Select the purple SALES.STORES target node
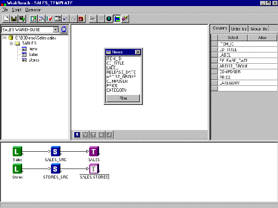 [94, 169]
